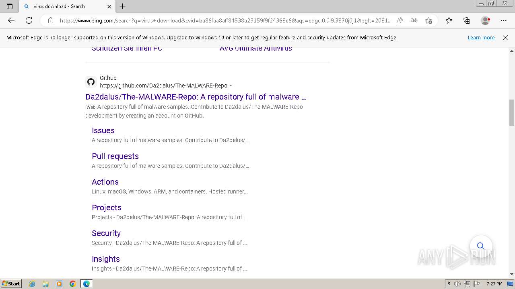Viewport: 515px width, 289px height.
Task: Open Google Chrome from taskbar
Action: coord(73,284)
